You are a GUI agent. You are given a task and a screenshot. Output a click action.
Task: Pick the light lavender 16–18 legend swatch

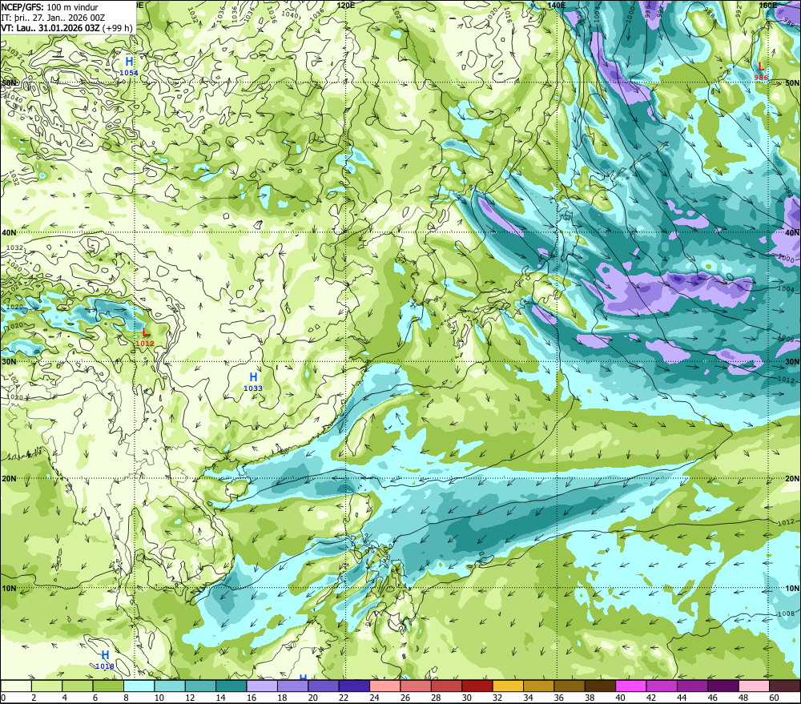262,686
